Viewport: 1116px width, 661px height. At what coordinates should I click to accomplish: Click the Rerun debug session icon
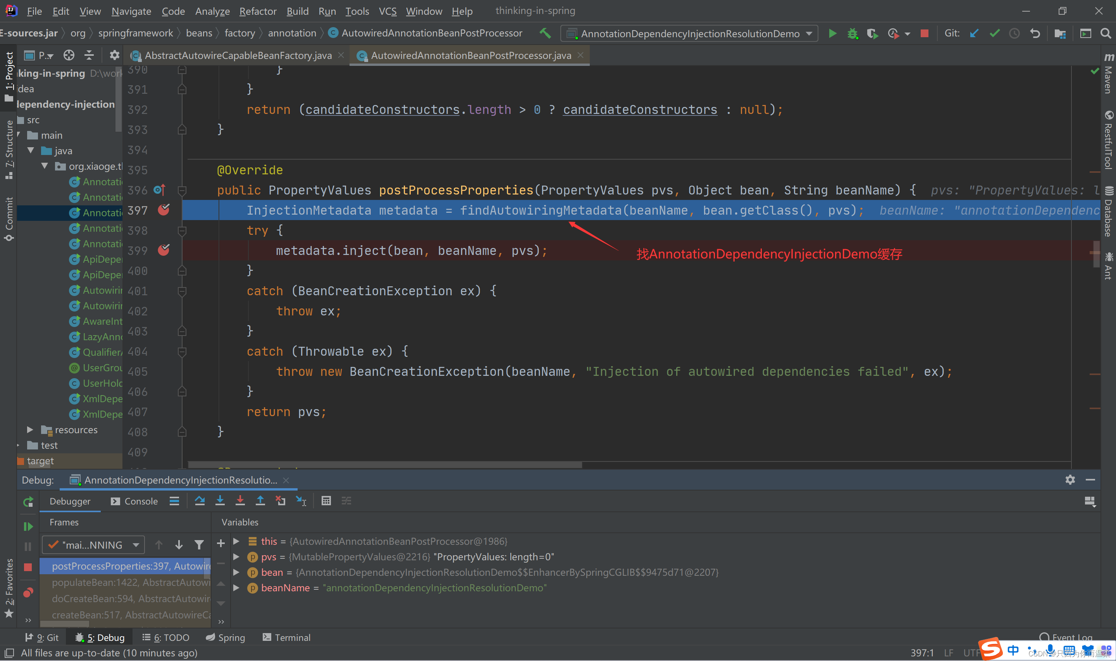pos(28,502)
